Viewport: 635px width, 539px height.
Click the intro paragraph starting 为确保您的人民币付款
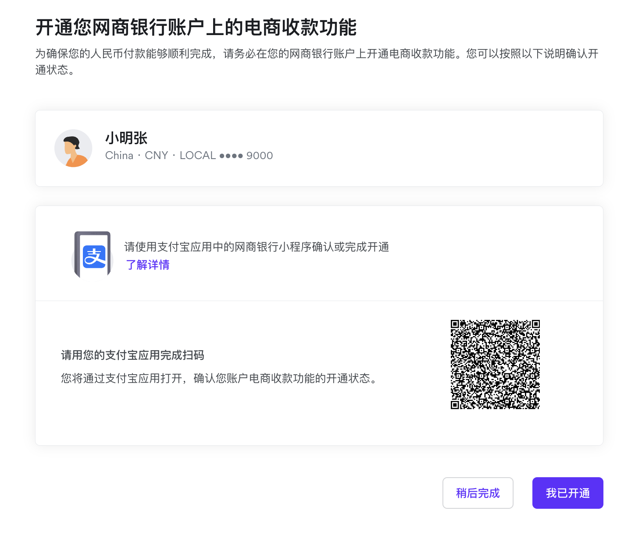(317, 61)
